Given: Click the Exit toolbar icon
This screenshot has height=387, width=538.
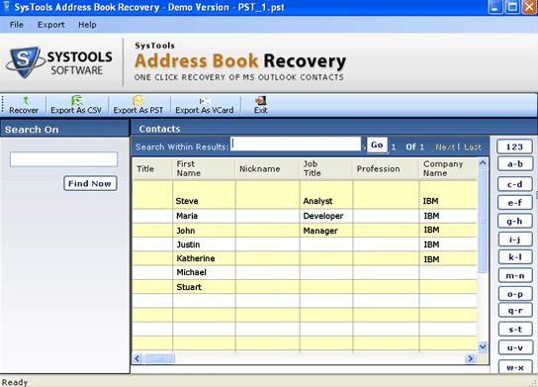Looking at the screenshot, I should 261,101.
